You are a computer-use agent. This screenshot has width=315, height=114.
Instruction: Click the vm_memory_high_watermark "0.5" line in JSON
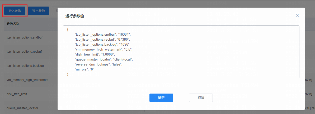[x=104, y=49]
